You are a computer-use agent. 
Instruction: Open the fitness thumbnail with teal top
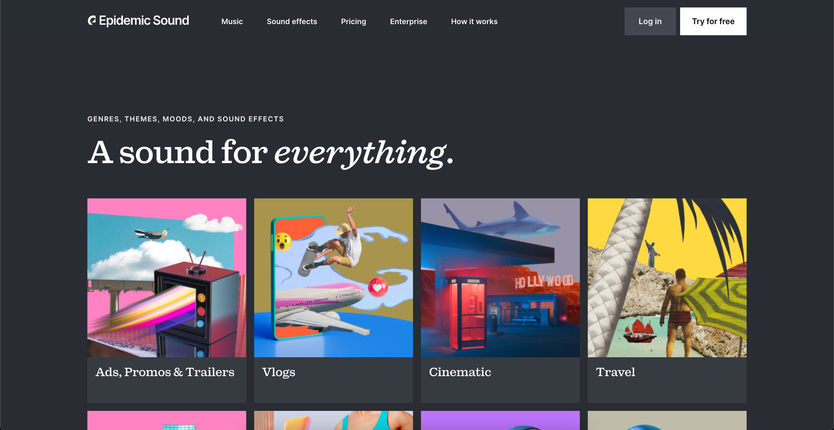point(334,420)
